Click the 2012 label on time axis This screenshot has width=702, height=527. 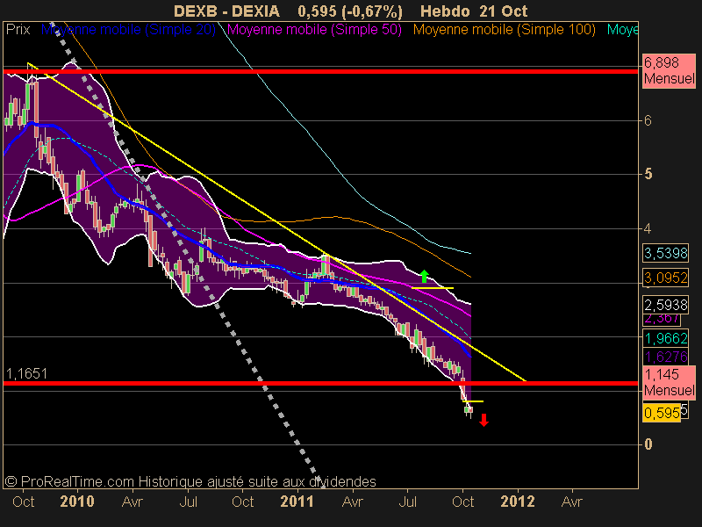pyautogui.click(x=518, y=502)
